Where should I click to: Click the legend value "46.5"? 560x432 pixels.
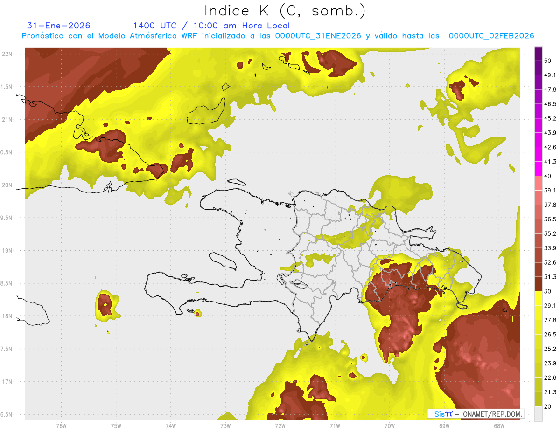(x=550, y=104)
